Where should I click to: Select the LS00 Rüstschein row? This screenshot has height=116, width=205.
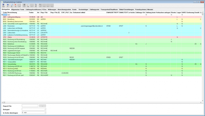coord(102,26)
